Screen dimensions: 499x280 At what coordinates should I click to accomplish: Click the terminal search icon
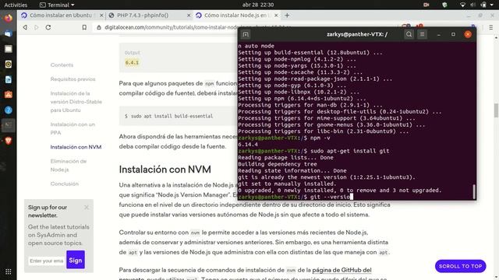point(409,34)
